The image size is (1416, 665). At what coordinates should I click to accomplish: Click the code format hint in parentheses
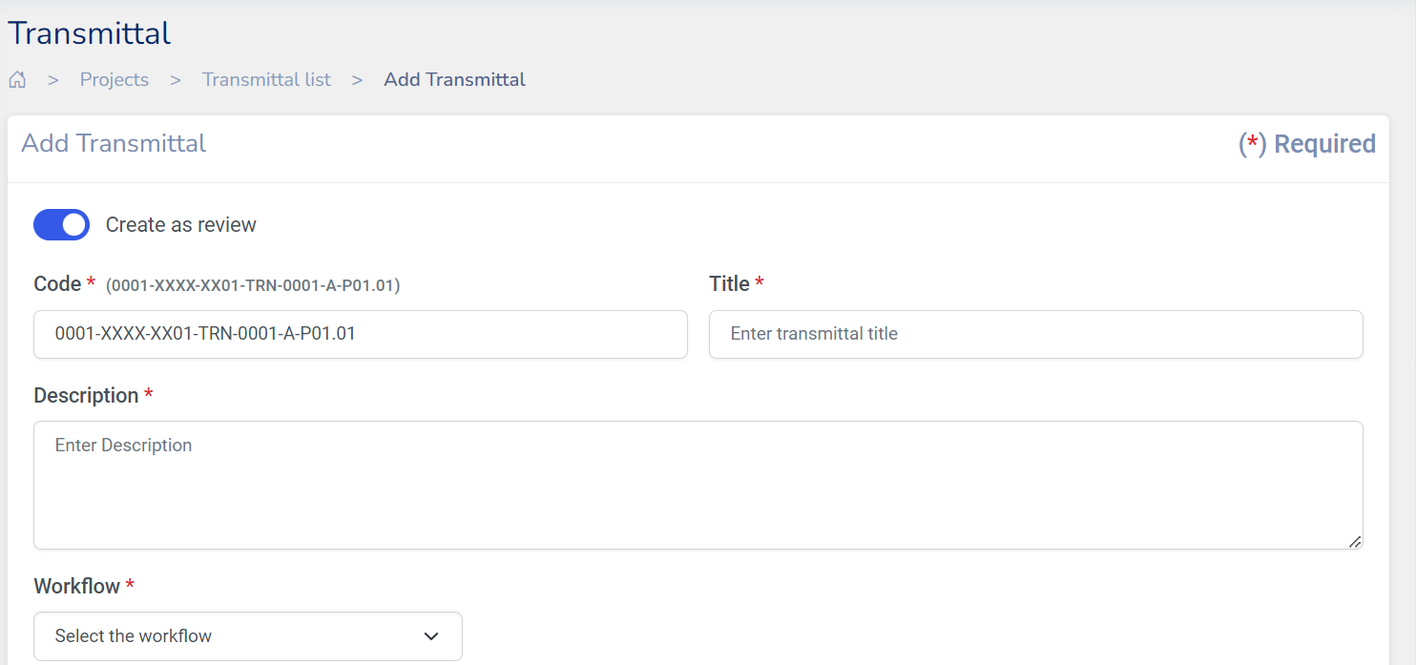253,285
